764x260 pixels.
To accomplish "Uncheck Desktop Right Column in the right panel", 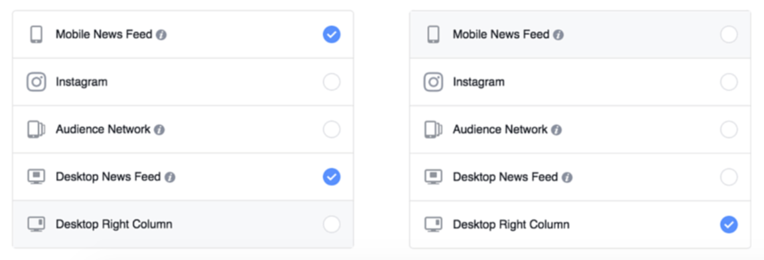I will click(729, 224).
